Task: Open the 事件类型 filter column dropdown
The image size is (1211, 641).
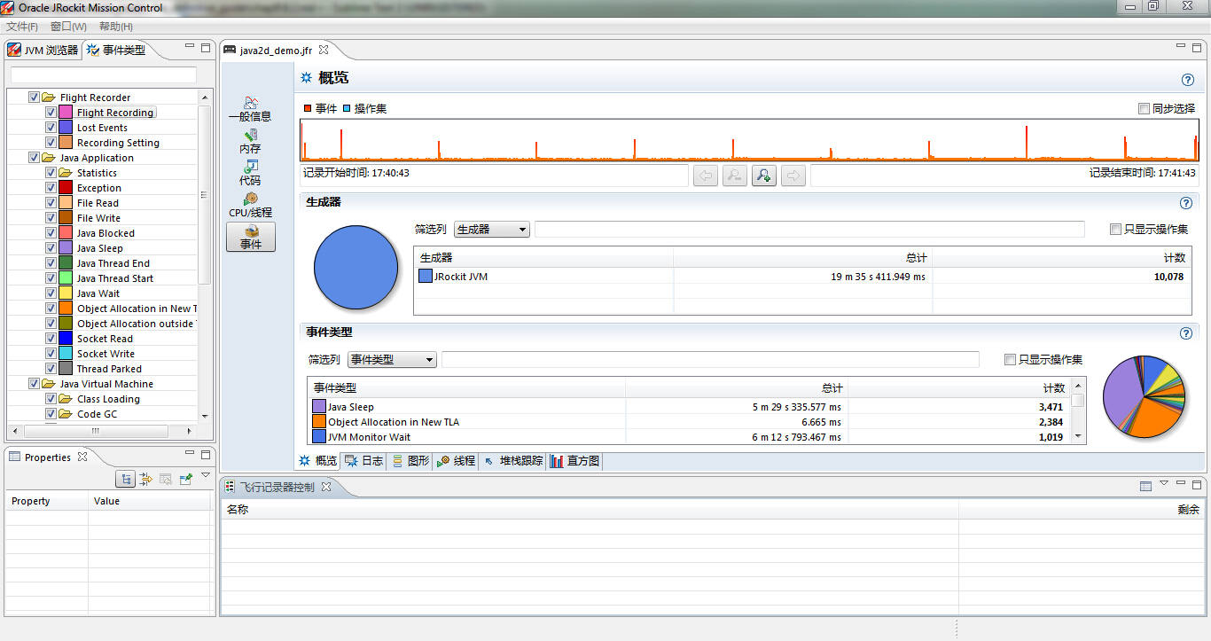Action: (392, 359)
